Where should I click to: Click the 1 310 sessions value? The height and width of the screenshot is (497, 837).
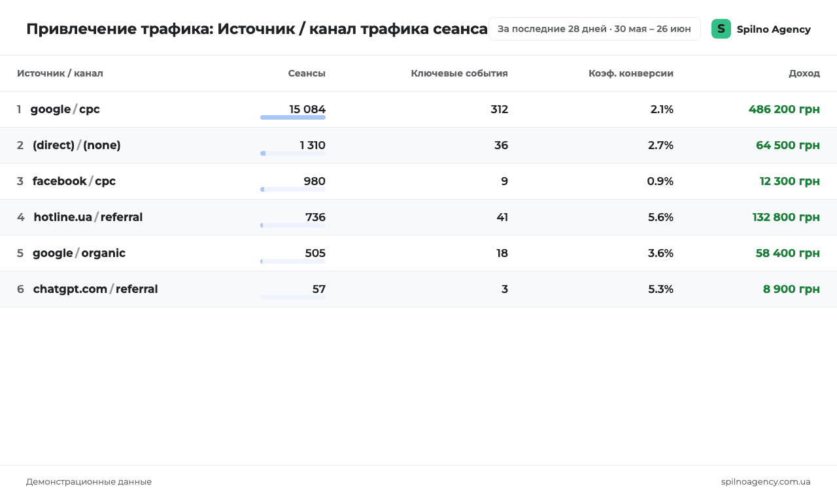[313, 145]
